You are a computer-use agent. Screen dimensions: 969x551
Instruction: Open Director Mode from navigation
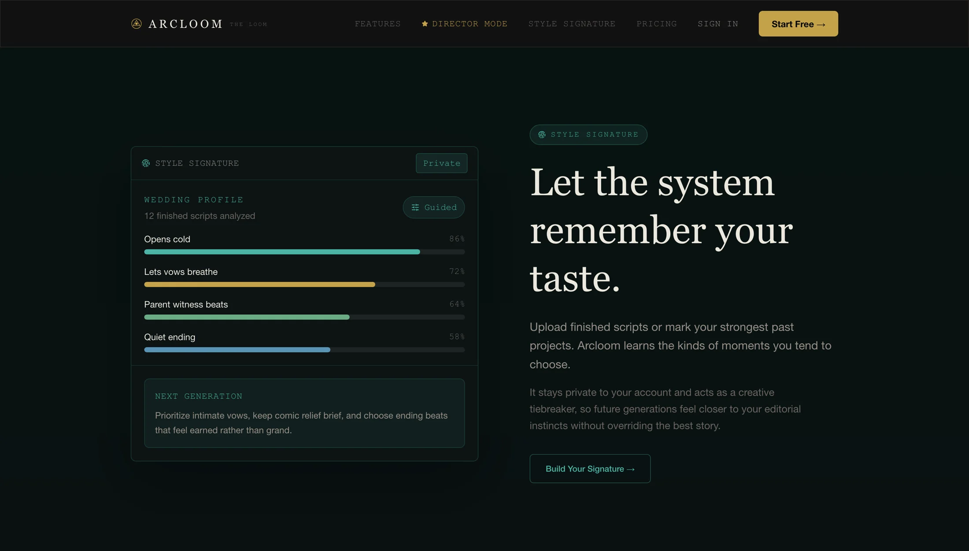(465, 24)
